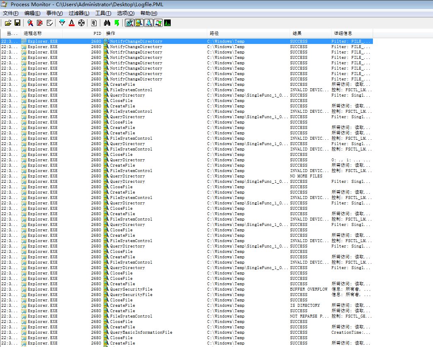Select the highlighted first NotifyChangeDirectory row
433x347 pixels.
pos(187,41)
